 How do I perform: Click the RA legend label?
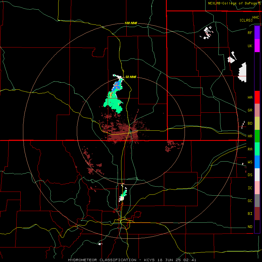(x=250, y=149)
